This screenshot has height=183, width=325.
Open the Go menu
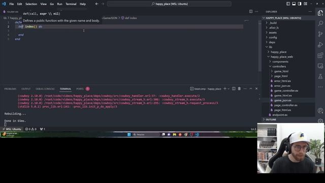click(52, 4)
